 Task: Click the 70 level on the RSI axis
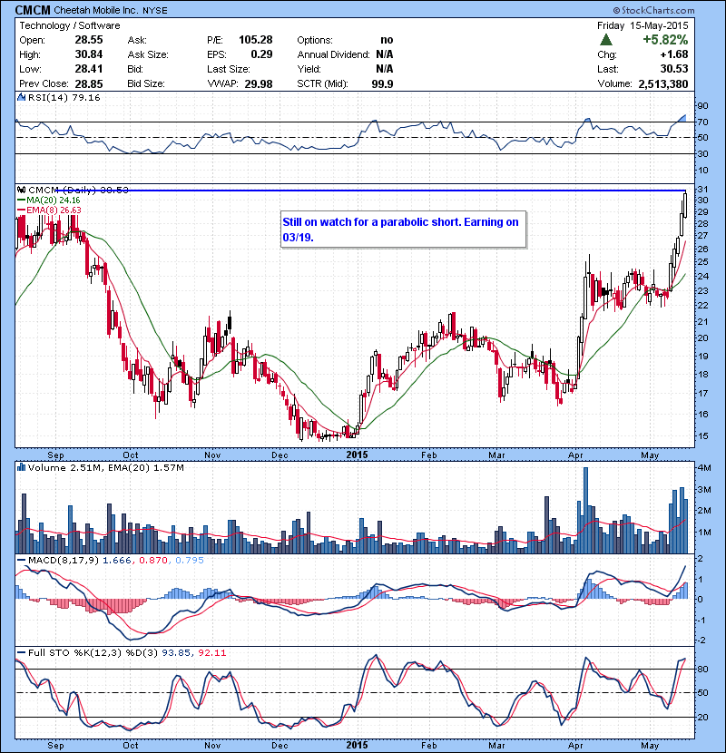coord(702,122)
